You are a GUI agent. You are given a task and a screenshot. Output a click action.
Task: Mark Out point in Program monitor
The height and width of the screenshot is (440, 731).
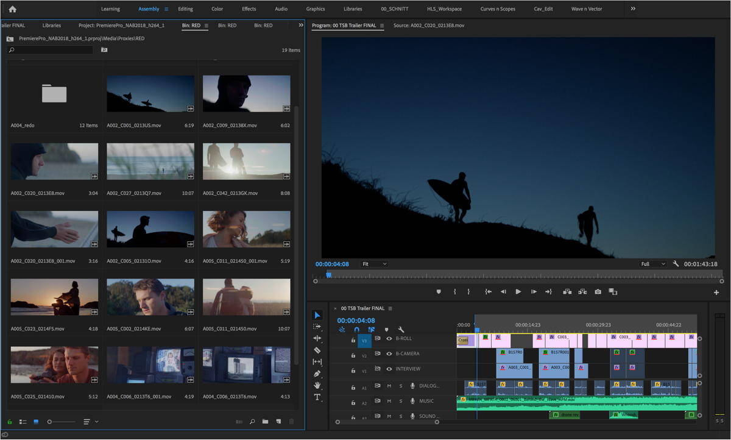pos(468,292)
